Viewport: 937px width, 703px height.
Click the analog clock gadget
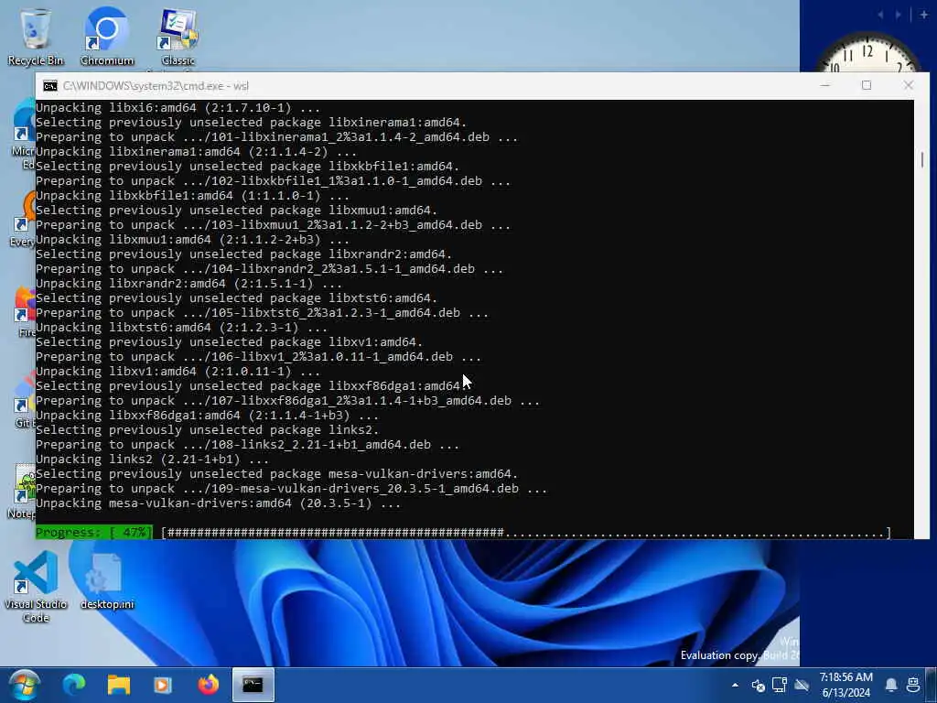click(x=867, y=54)
